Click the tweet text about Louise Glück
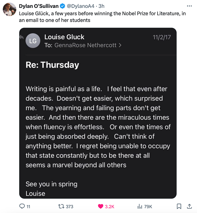The height and width of the screenshot is (213, 197). 102,17
